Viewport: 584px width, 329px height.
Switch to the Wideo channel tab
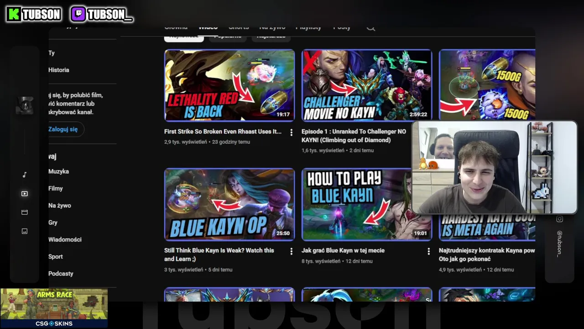coord(208,27)
